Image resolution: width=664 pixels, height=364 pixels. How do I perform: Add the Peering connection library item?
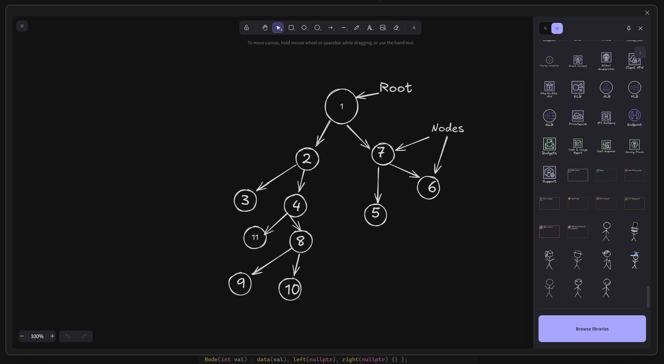(549, 61)
